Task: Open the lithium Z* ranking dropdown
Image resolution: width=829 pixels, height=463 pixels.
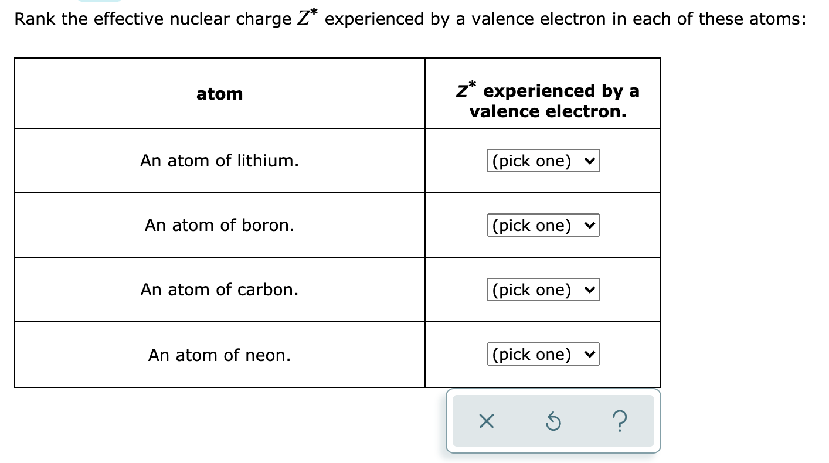Action: (543, 161)
